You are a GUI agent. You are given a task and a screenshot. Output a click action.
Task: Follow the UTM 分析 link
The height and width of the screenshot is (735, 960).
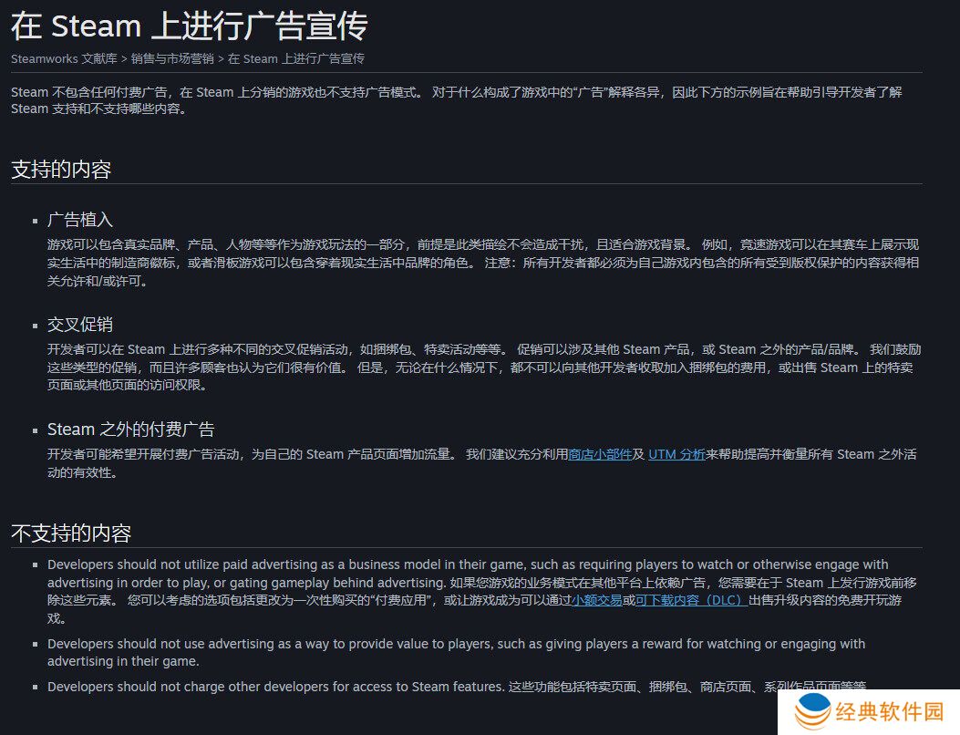(x=676, y=454)
